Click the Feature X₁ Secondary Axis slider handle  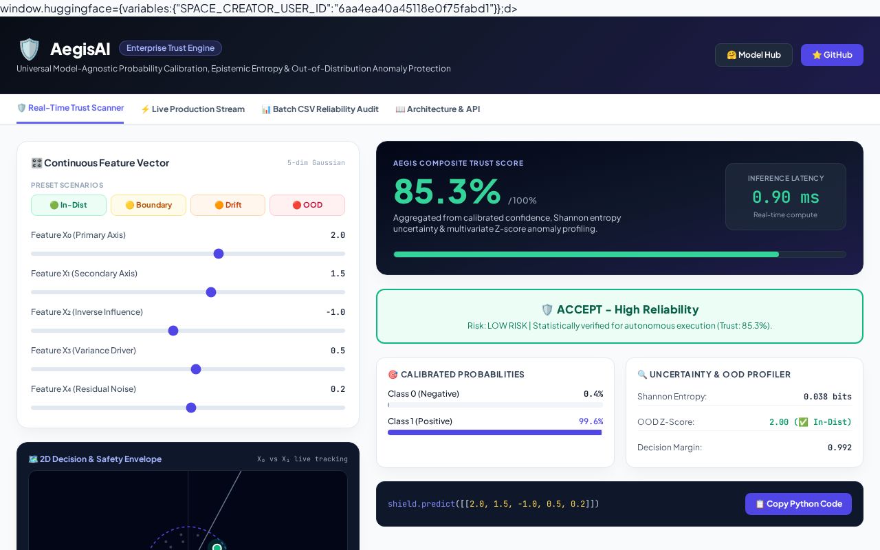point(211,292)
